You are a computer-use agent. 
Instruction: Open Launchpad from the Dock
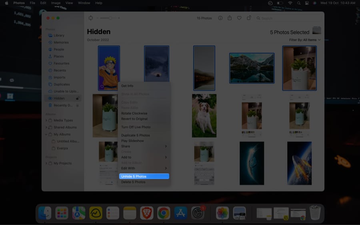tap(62, 213)
